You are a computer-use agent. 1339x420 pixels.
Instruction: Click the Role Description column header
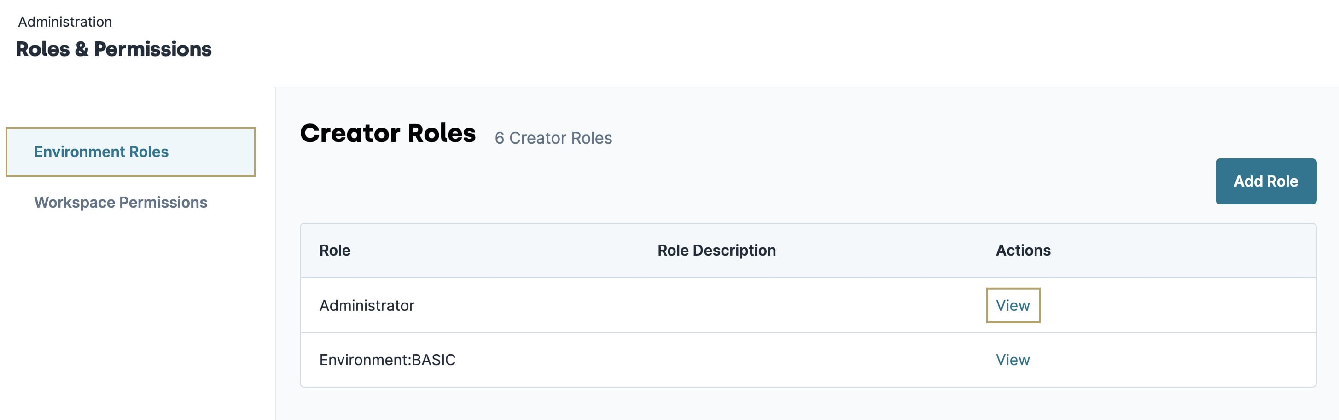point(716,250)
